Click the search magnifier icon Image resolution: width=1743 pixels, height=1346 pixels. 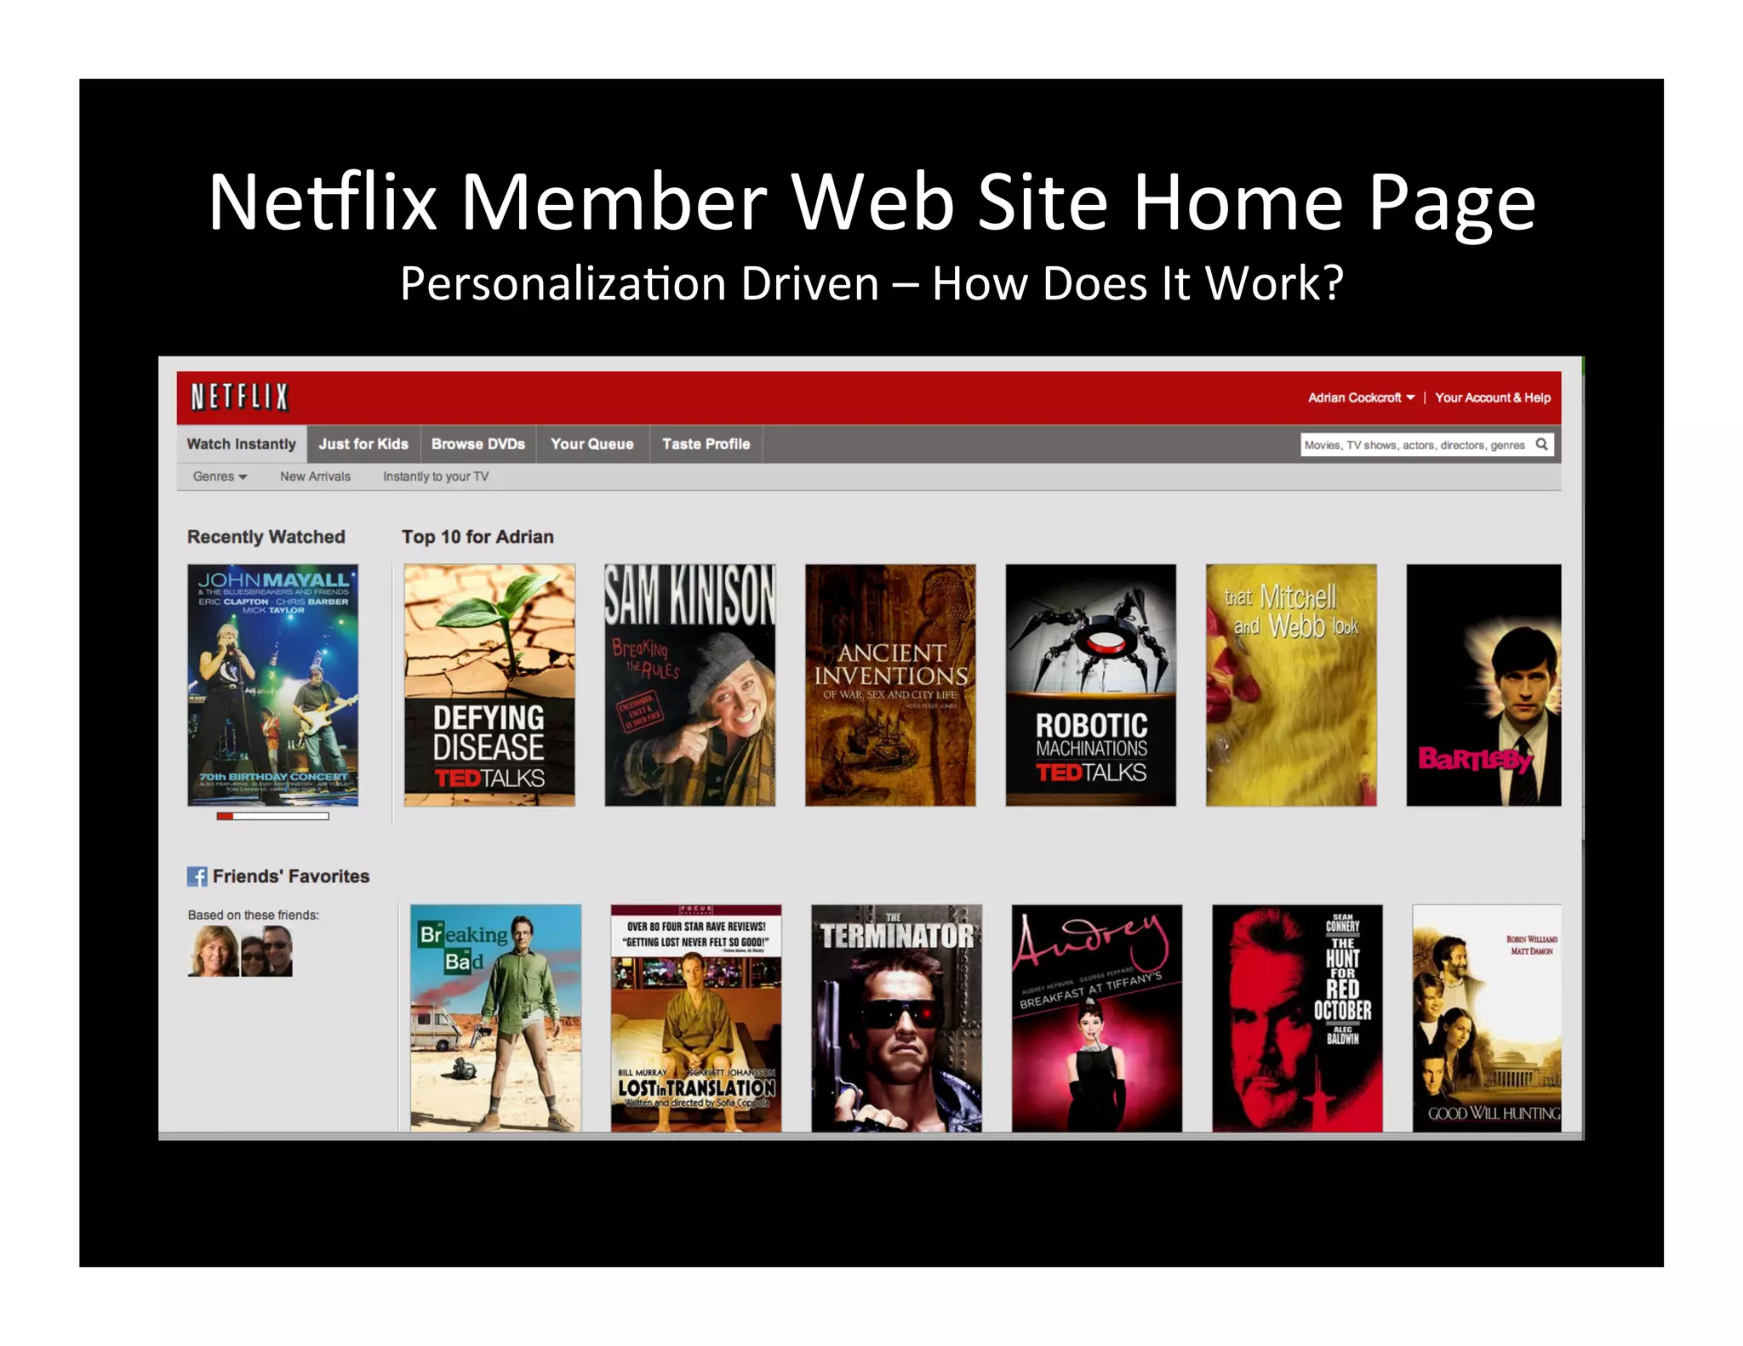1541,444
